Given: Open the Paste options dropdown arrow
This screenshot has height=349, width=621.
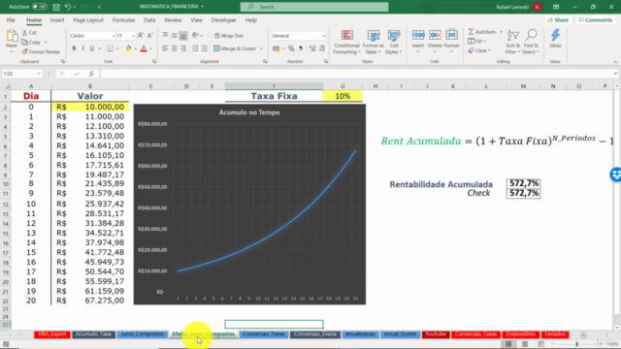Looking at the screenshot, I should pyautogui.click(x=11, y=51).
